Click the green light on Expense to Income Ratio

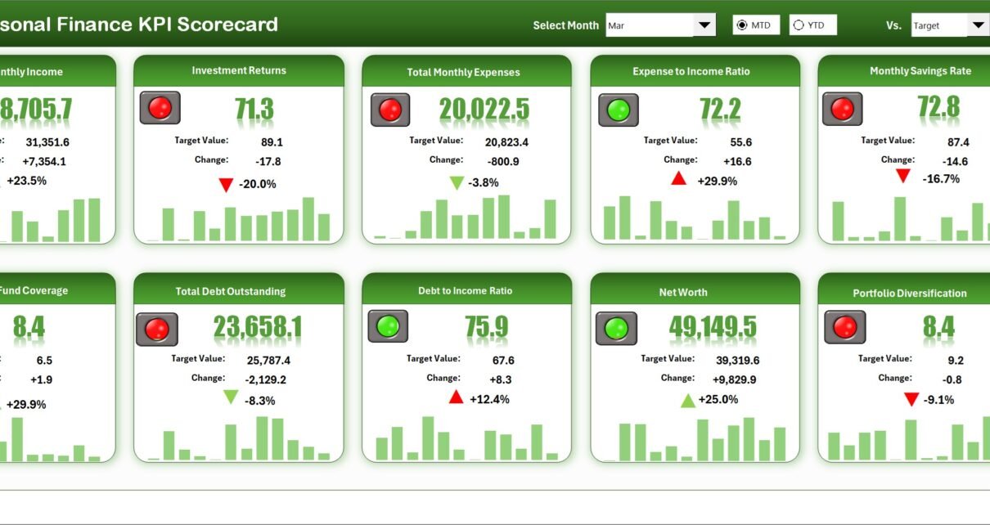(618, 110)
